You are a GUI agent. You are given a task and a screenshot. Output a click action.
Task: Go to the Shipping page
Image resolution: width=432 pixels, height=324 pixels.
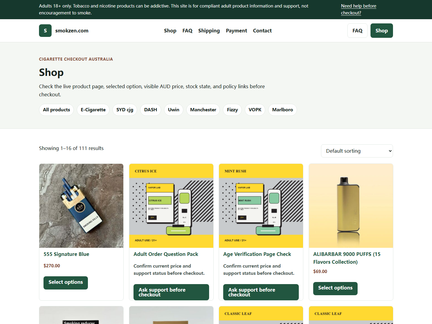[209, 31]
